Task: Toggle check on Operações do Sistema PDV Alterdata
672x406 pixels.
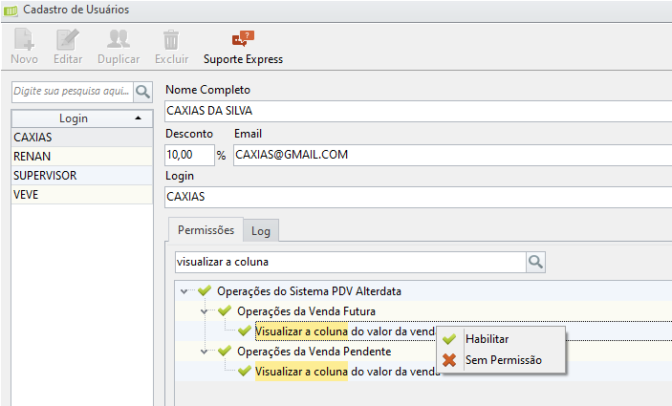Action: tap(204, 290)
